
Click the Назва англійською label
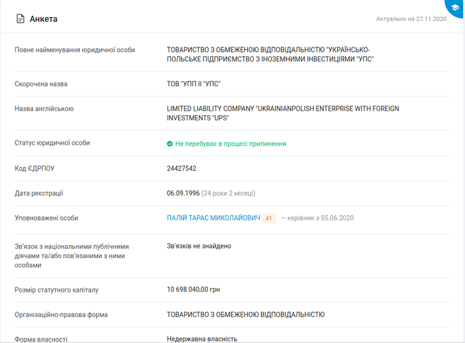click(x=44, y=109)
